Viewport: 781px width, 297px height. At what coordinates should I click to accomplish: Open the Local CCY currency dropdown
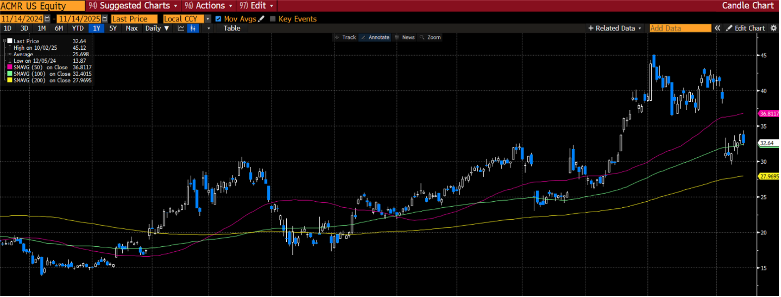[208, 19]
